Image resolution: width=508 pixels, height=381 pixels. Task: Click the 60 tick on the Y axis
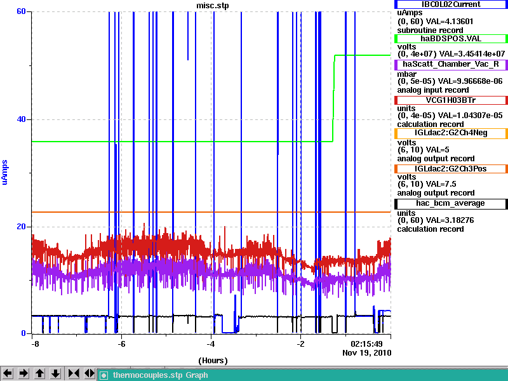tap(21, 11)
